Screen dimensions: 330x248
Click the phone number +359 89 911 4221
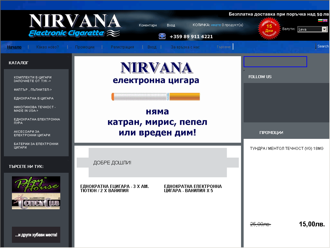coord(191,36)
